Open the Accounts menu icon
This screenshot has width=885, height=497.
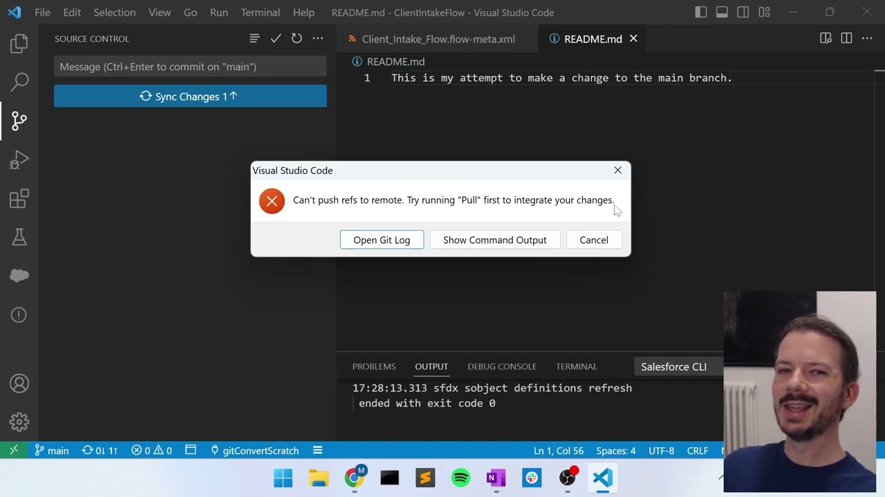(x=19, y=383)
